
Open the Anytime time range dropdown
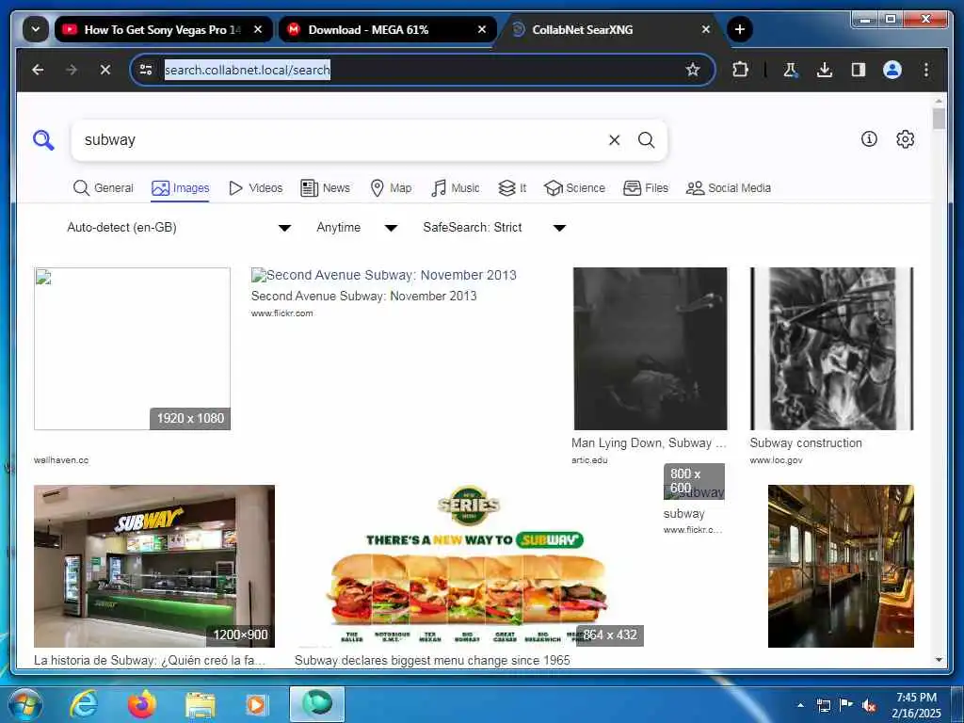(357, 228)
